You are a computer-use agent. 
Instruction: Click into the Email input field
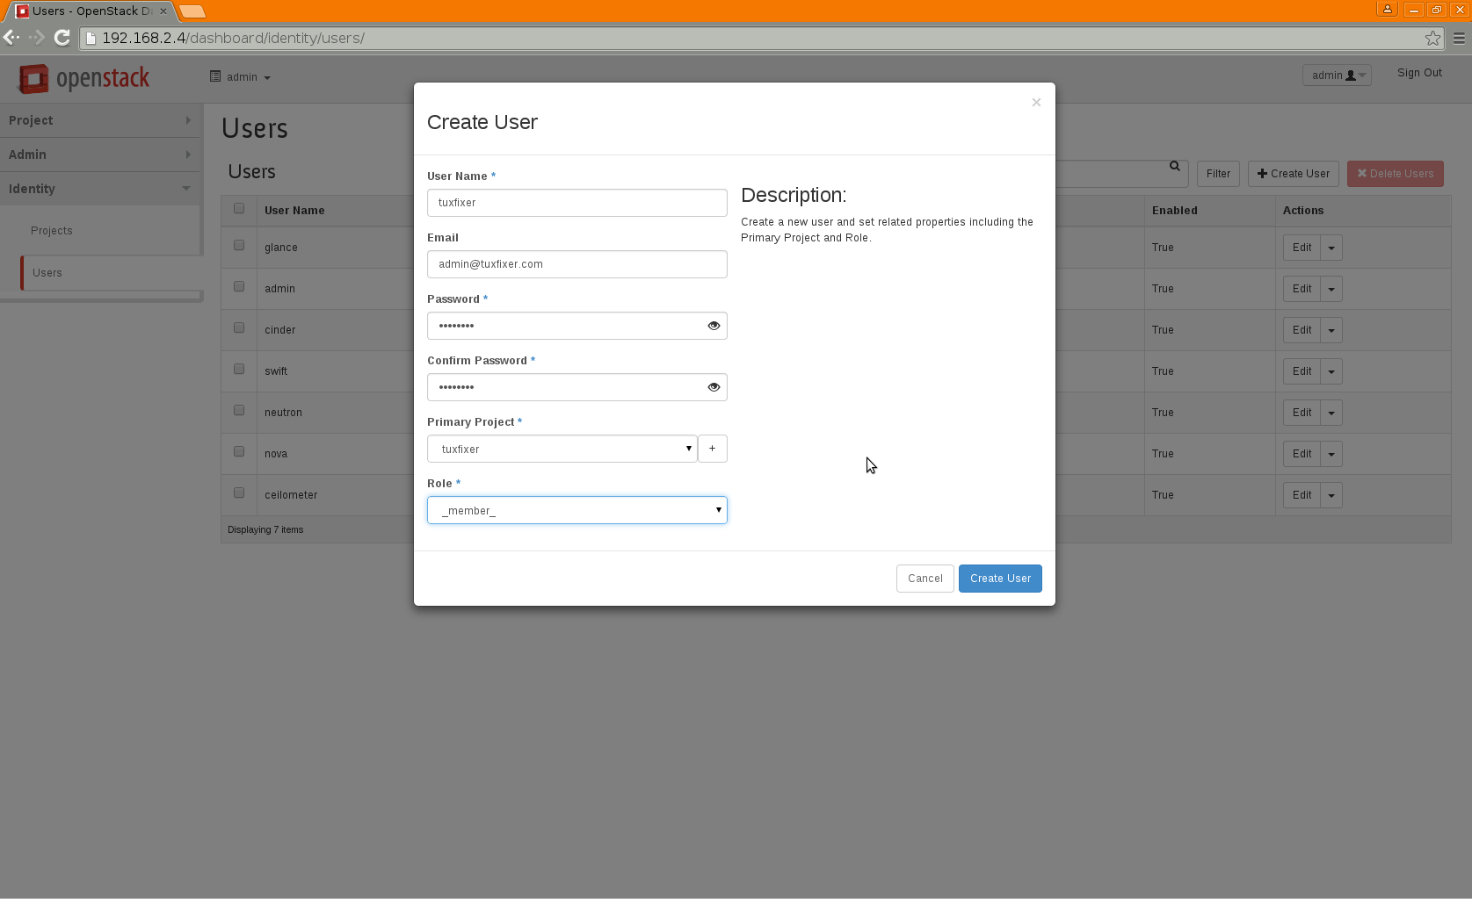pos(576,264)
